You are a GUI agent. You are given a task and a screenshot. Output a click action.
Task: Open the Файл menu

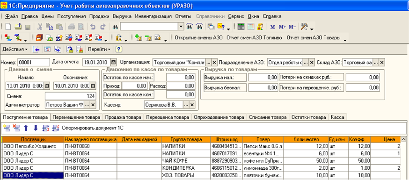pos(12,16)
